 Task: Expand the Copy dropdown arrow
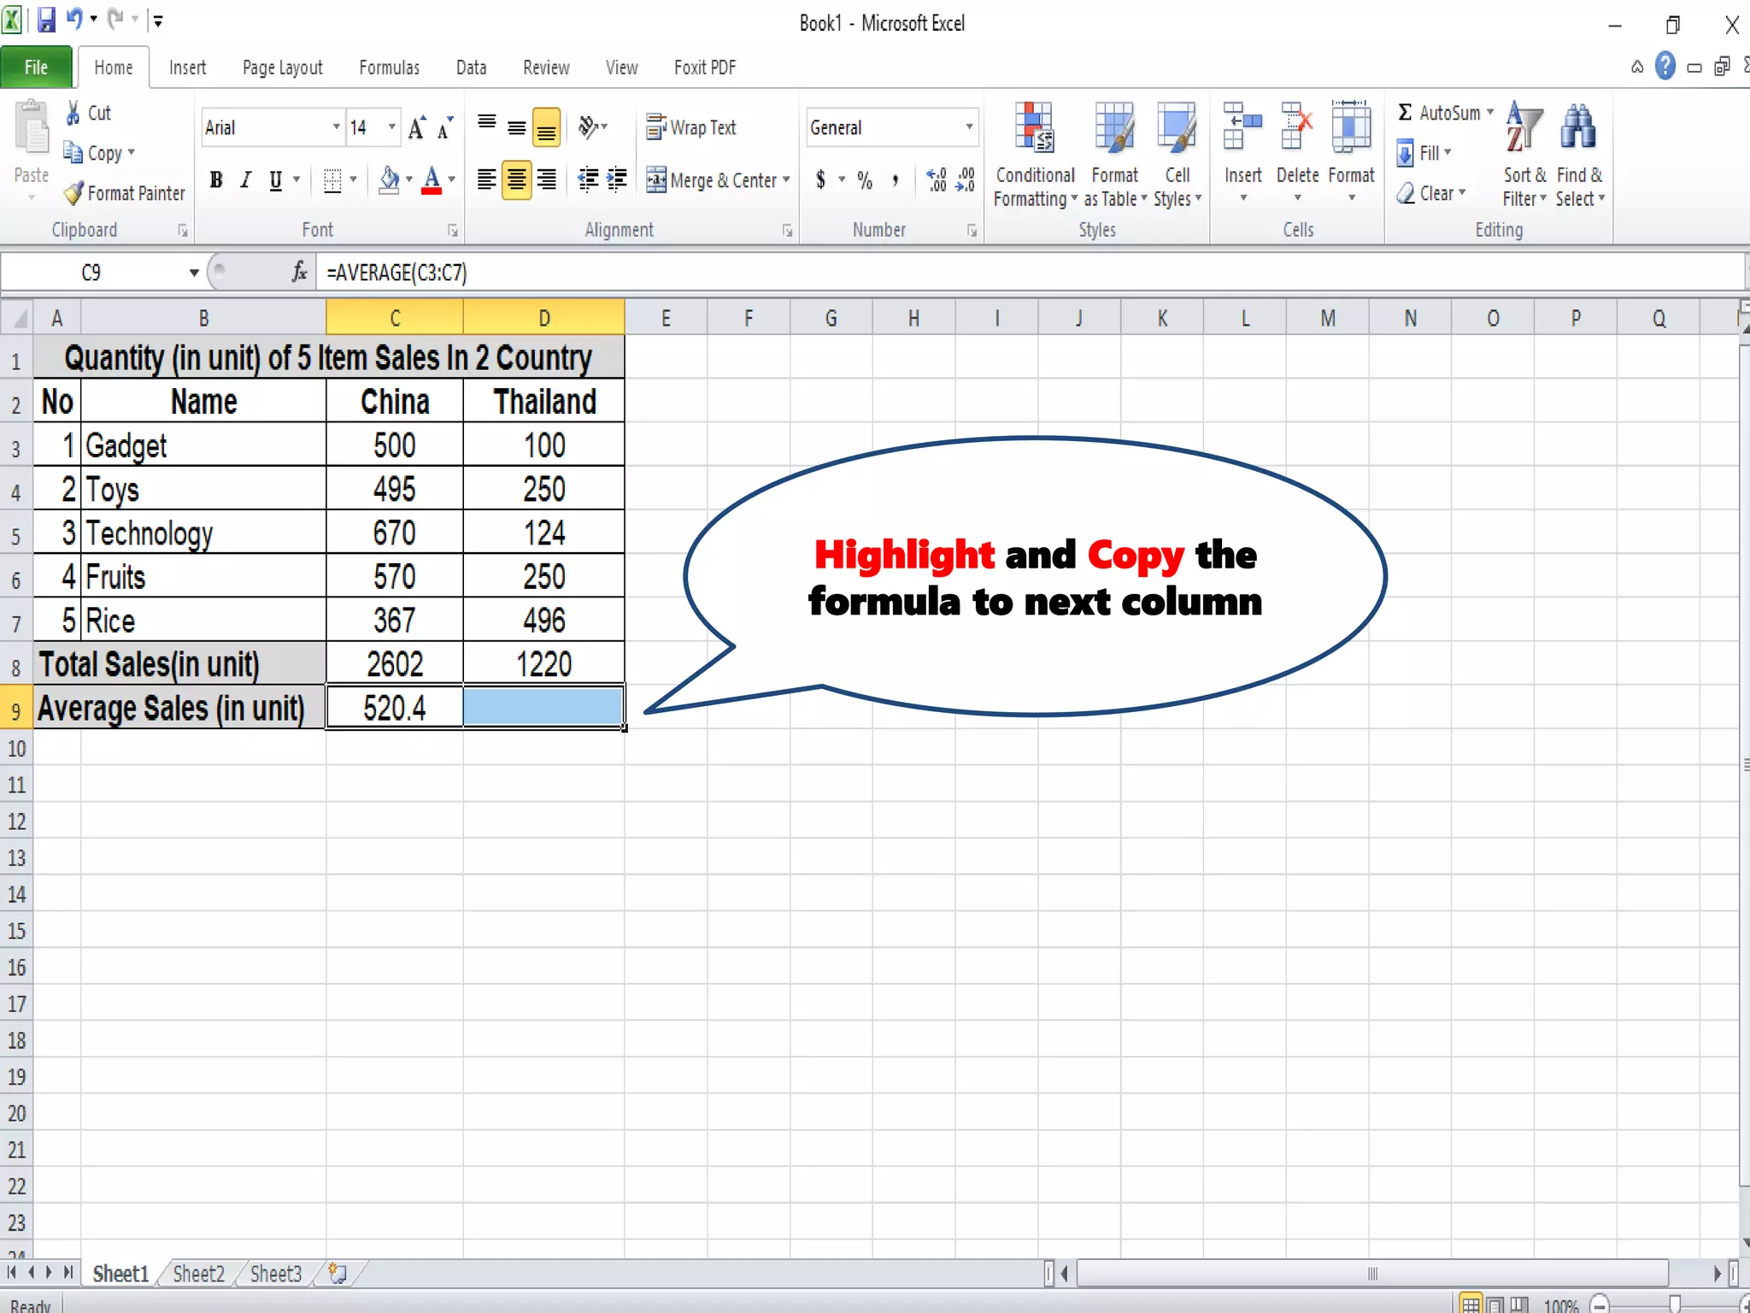pyautogui.click(x=132, y=153)
